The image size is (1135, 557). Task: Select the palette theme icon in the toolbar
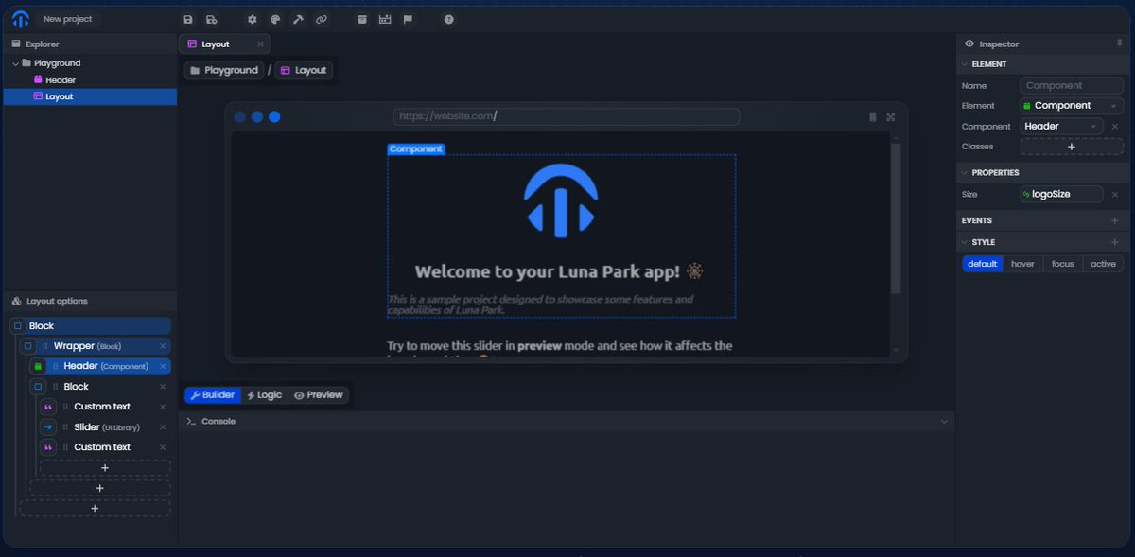pos(274,19)
